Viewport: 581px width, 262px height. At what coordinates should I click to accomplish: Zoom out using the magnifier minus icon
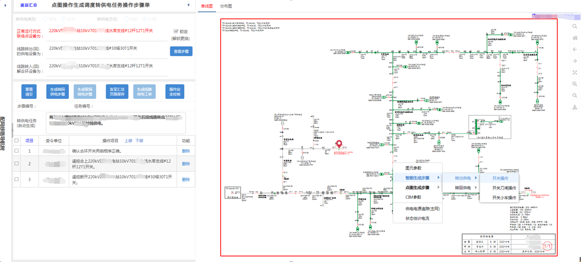point(575,95)
